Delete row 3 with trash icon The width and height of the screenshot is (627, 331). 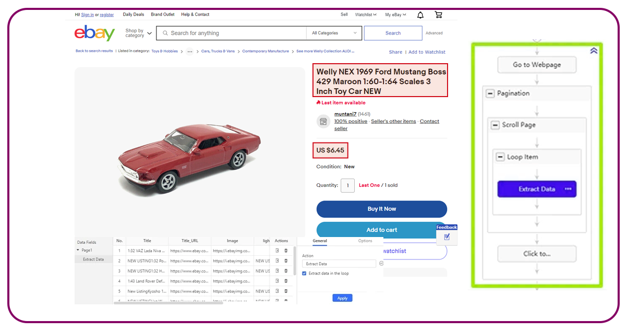[x=286, y=271]
